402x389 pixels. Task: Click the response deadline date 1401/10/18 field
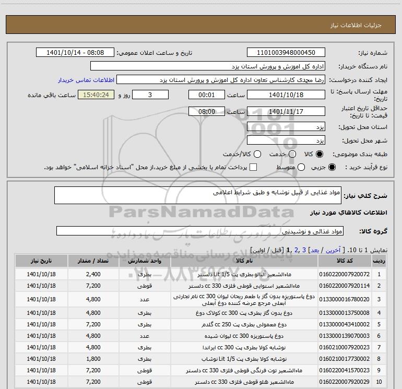(286, 95)
